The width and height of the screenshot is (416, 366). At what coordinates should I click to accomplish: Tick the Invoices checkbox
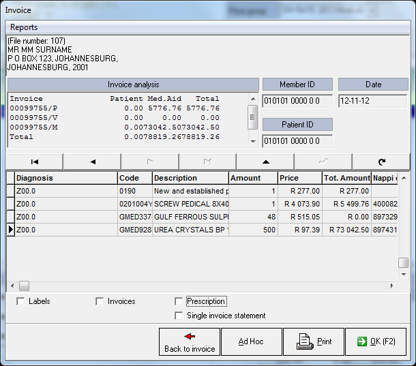pos(100,301)
